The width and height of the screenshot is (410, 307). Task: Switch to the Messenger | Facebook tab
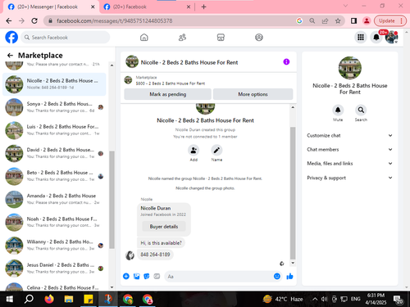(x=51, y=7)
